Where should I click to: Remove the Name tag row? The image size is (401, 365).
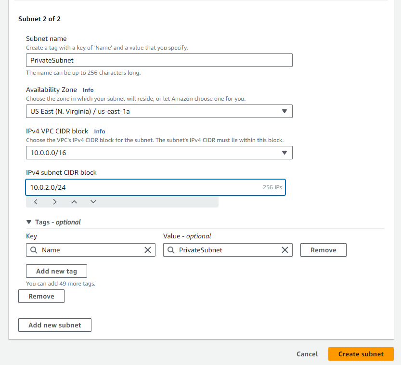323,250
